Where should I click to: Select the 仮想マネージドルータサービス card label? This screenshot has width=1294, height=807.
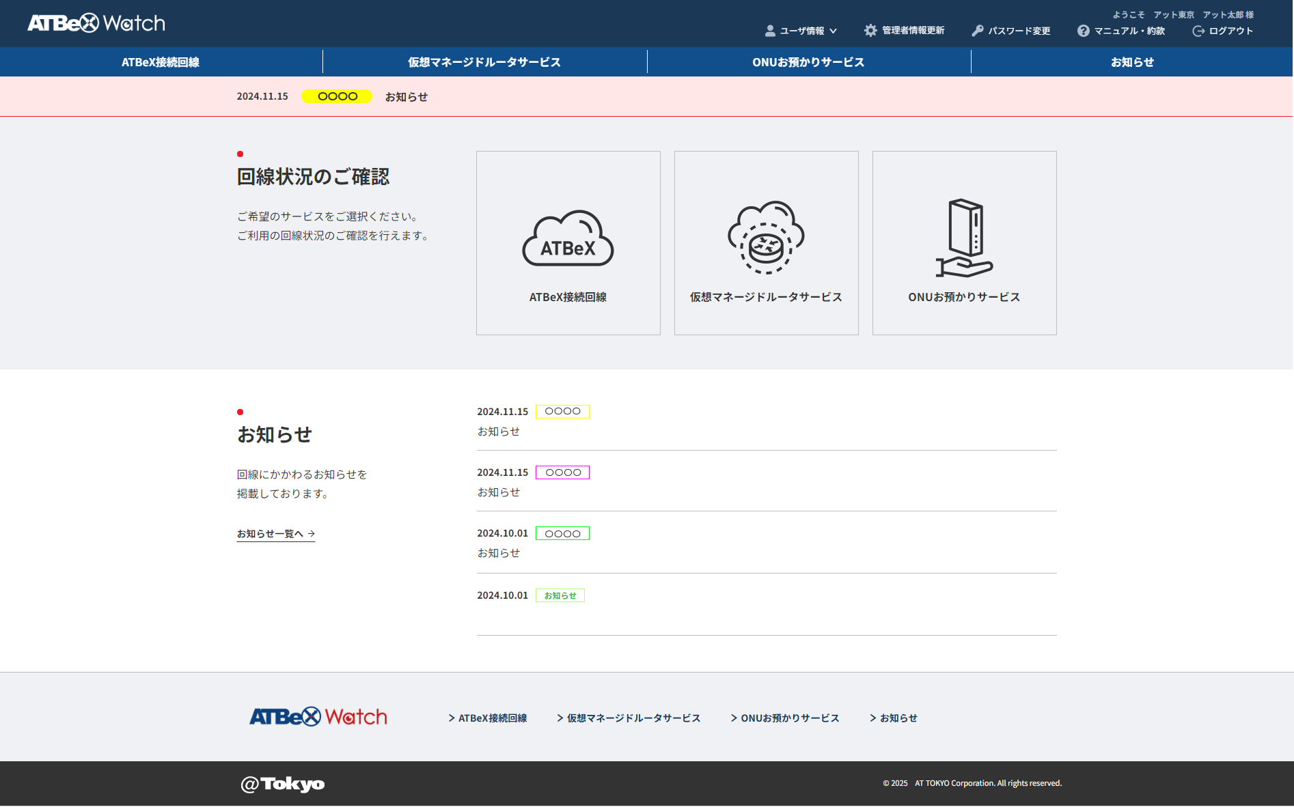tap(766, 297)
